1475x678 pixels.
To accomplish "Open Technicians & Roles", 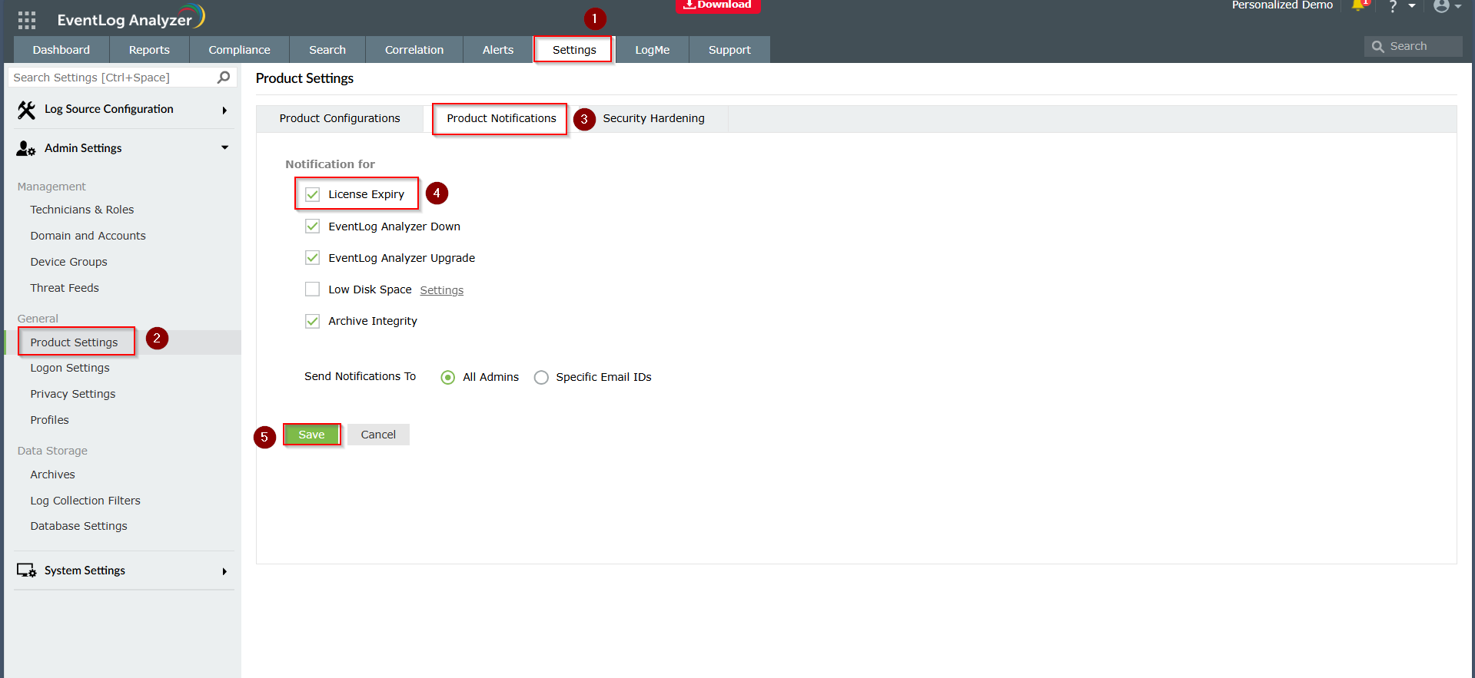I will (x=82, y=210).
